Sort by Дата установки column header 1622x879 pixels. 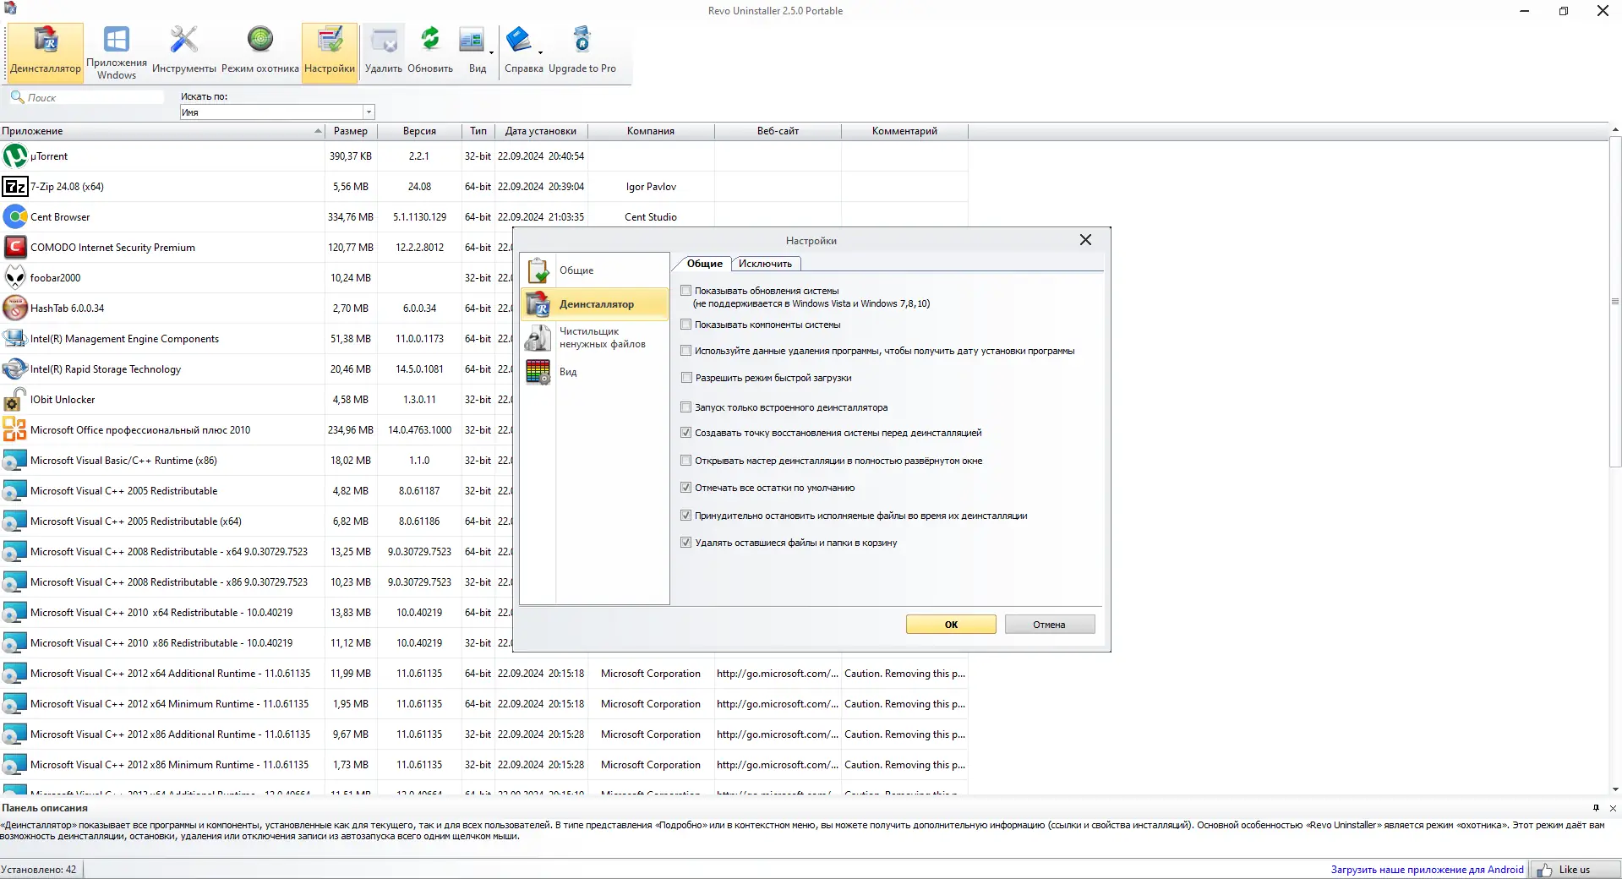point(541,131)
